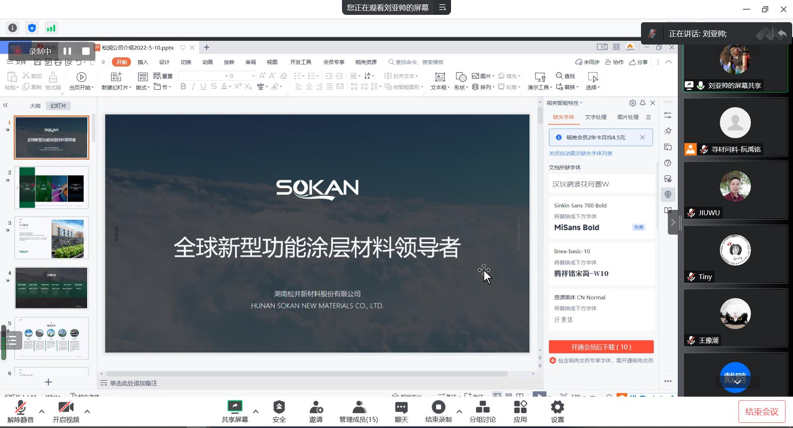Screen dimensions: 793x428
Task: Add new slide with plus button below thumbnails
Action: click(48, 382)
